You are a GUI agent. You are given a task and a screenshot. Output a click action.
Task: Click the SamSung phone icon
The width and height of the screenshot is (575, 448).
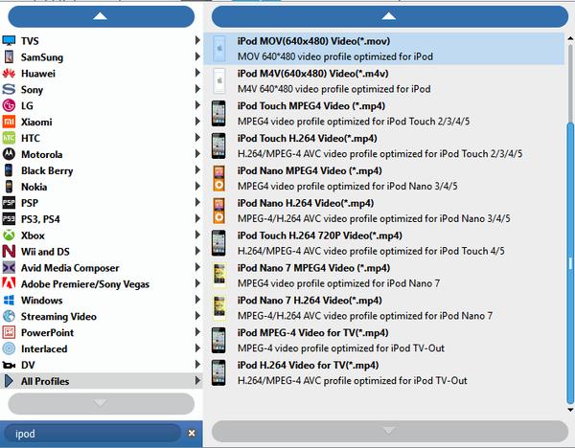pyautogui.click(x=9, y=56)
